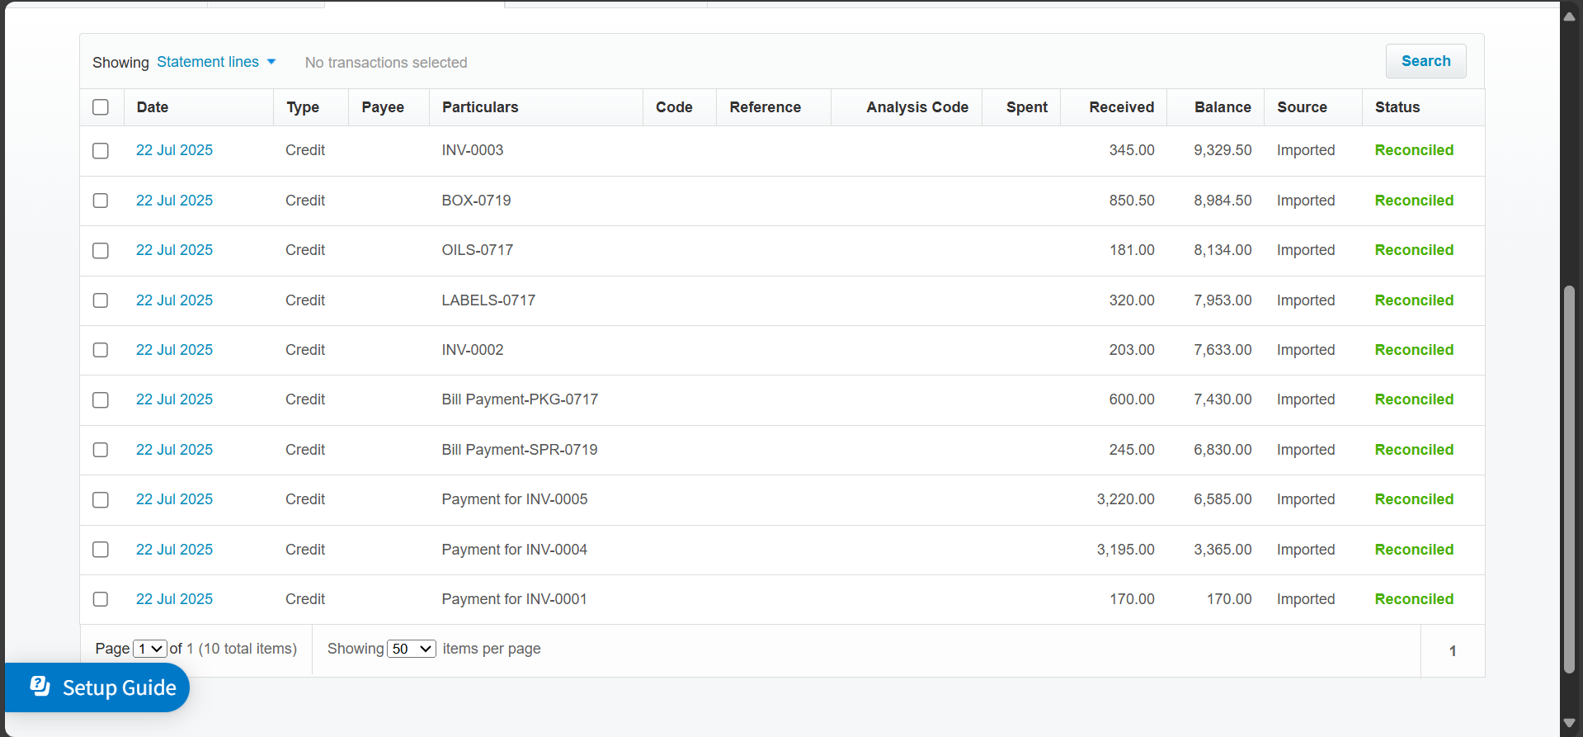Open Reconciled status for LABELS-0717
This screenshot has width=1583, height=737.
(1414, 300)
